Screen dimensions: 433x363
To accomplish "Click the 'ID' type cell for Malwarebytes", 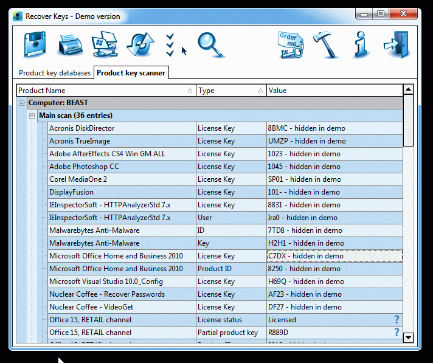I will (x=231, y=230).
